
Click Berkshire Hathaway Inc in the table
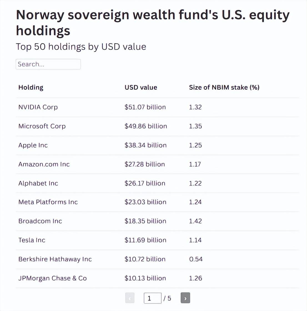point(55,259)
